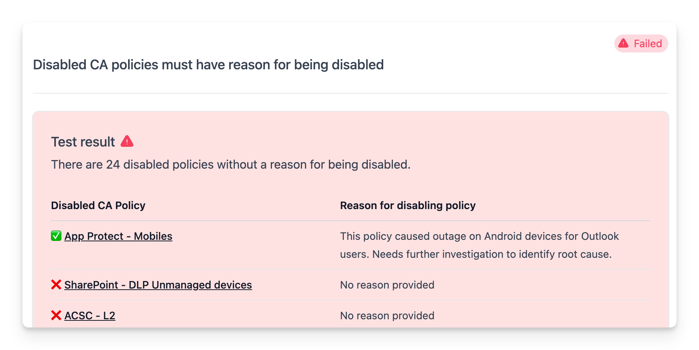
Task: Open the ACSC - L2 policy link
Action: pyautogui.click(x=90, y=316)
